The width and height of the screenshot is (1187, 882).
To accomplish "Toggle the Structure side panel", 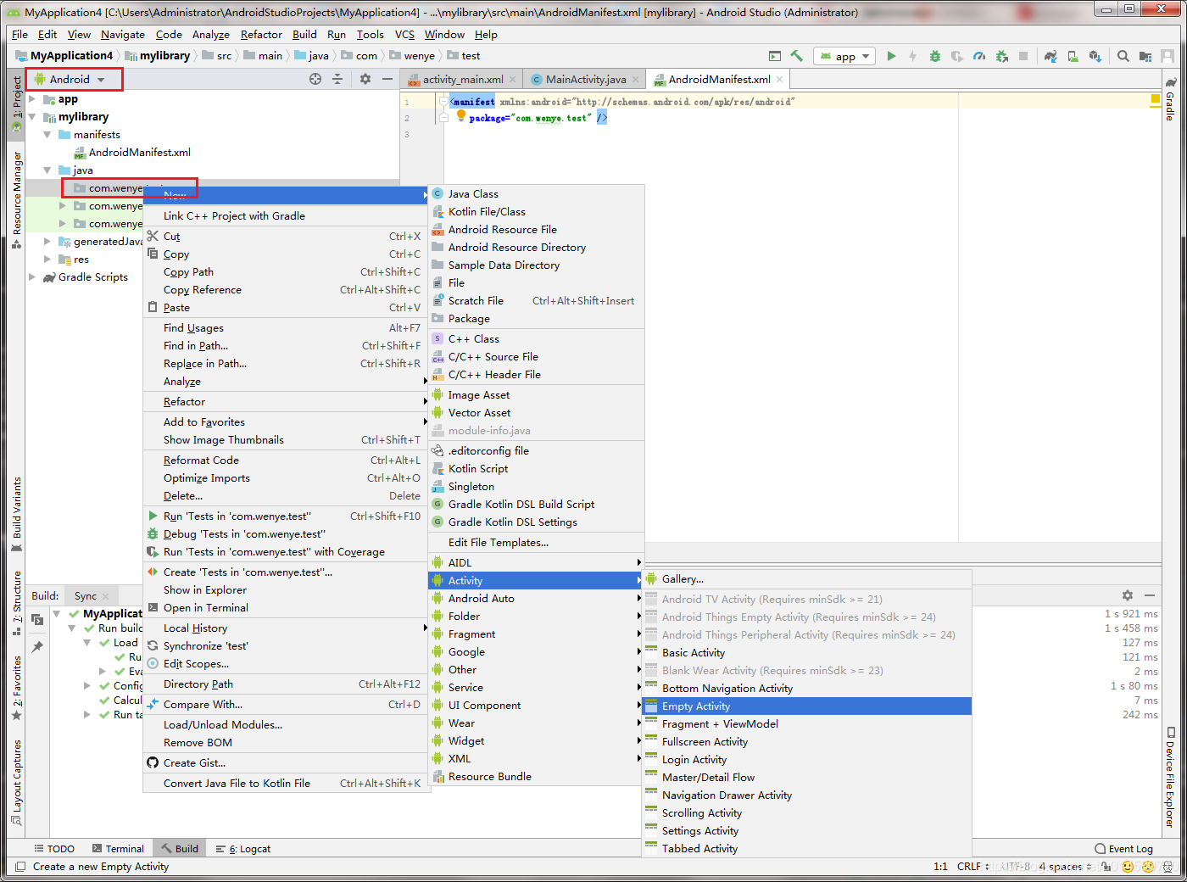I will [x=16, y=603].
